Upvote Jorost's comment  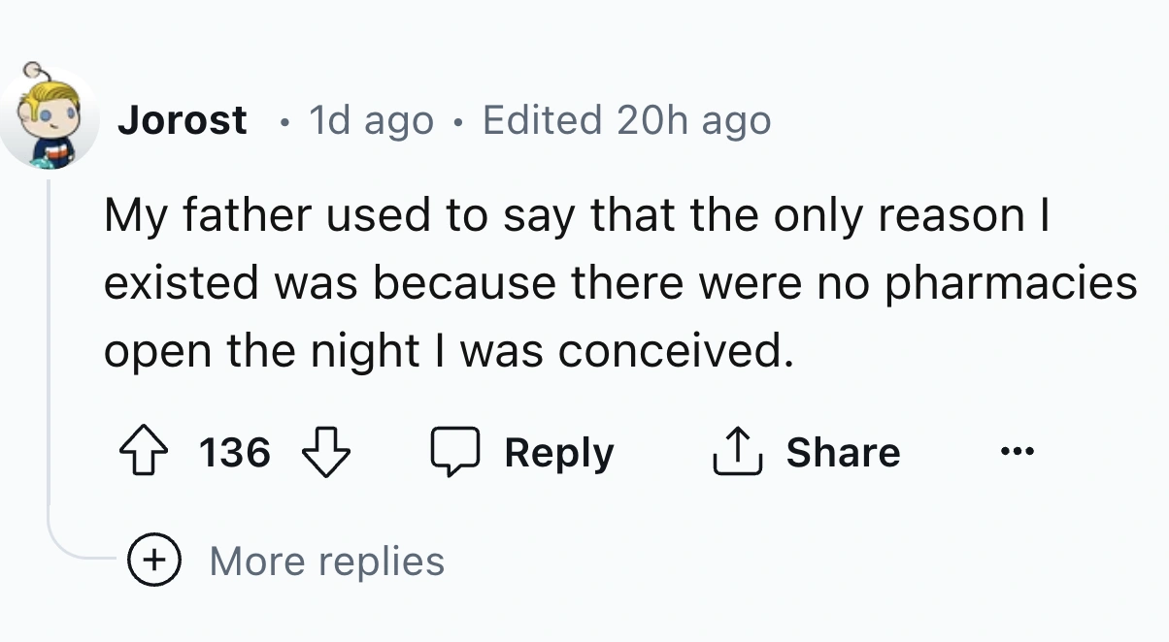pyautogui.click(x=146, y=453)
